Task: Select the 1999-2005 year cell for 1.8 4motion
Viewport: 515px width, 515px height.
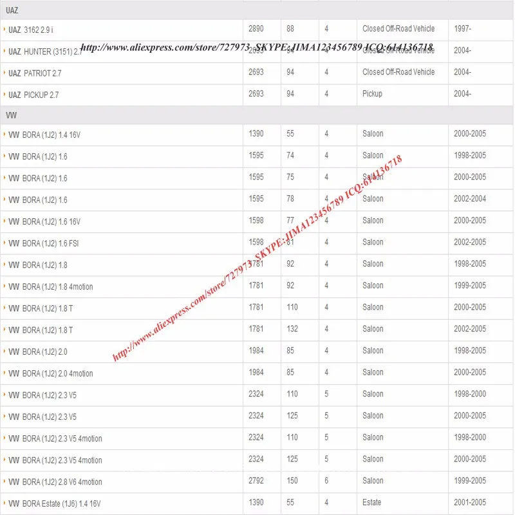Action: (x=470, y=285)
